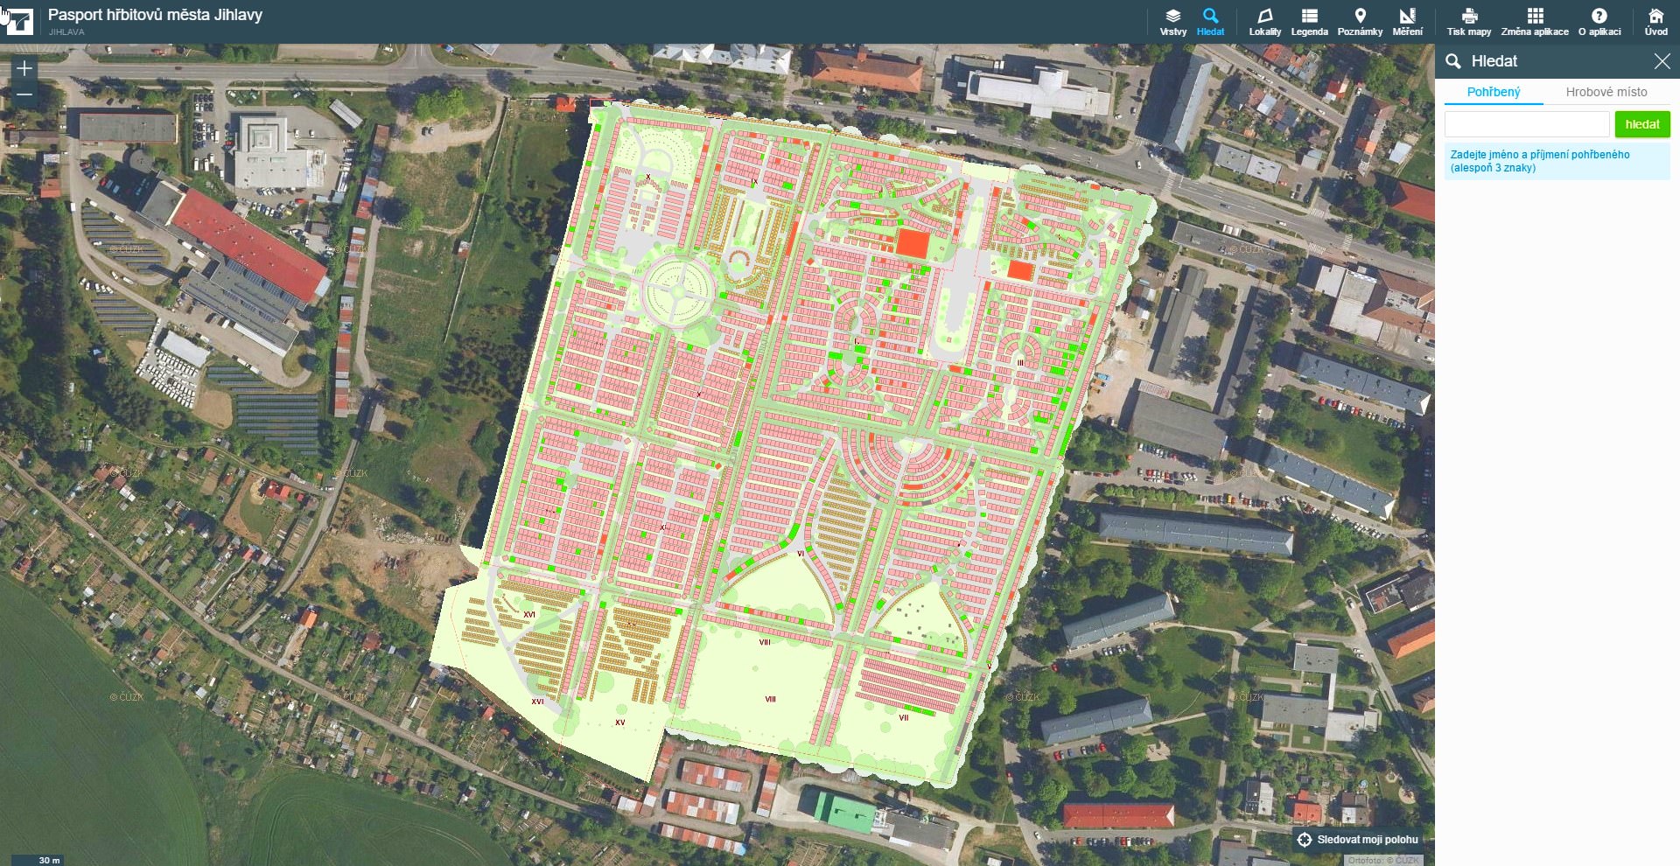Activate the Měření measurement tool
The width and height of the screenshot is (1680, 866).
(1407, 21)
